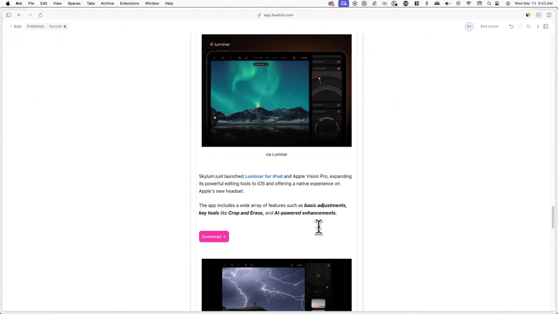Select the lightning storm screenshot image
The width and height of the screenshot is (558, 314).
tap(276, 285)
